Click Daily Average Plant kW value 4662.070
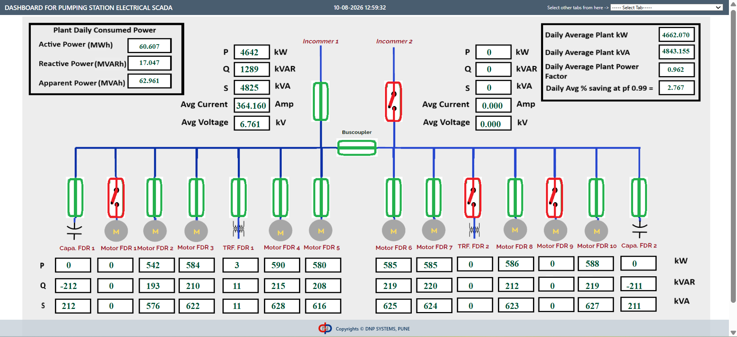 click(676, 35)
